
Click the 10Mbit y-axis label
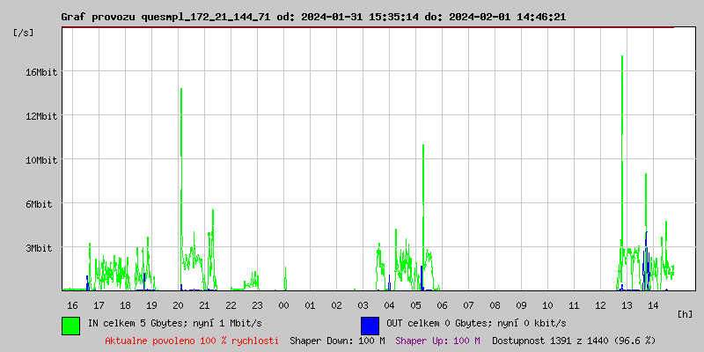pyautogui.click(x=40, y=160)
